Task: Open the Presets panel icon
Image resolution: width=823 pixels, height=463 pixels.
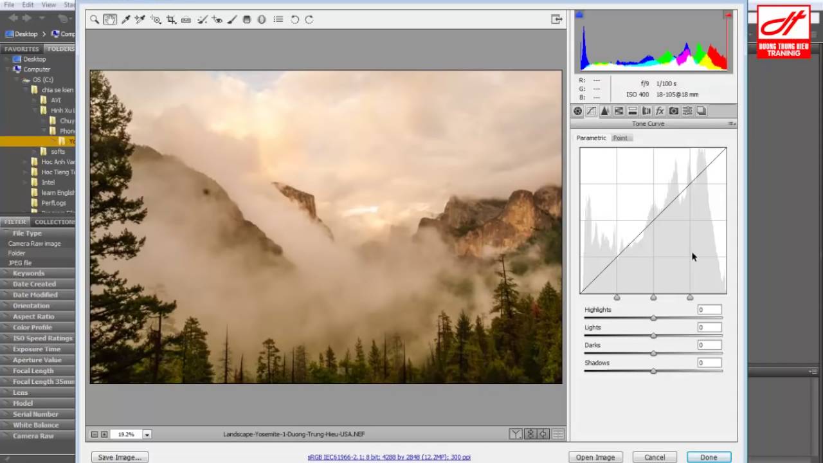Action: point(687,111)
